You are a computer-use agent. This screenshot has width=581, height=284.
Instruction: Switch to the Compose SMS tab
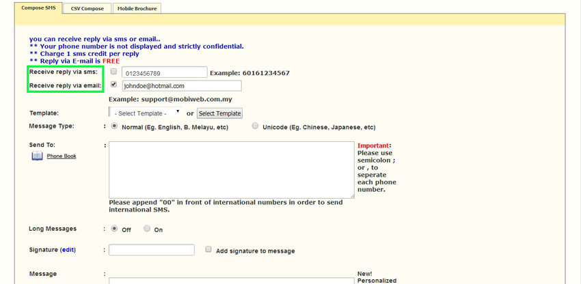[x=38, y=8]
